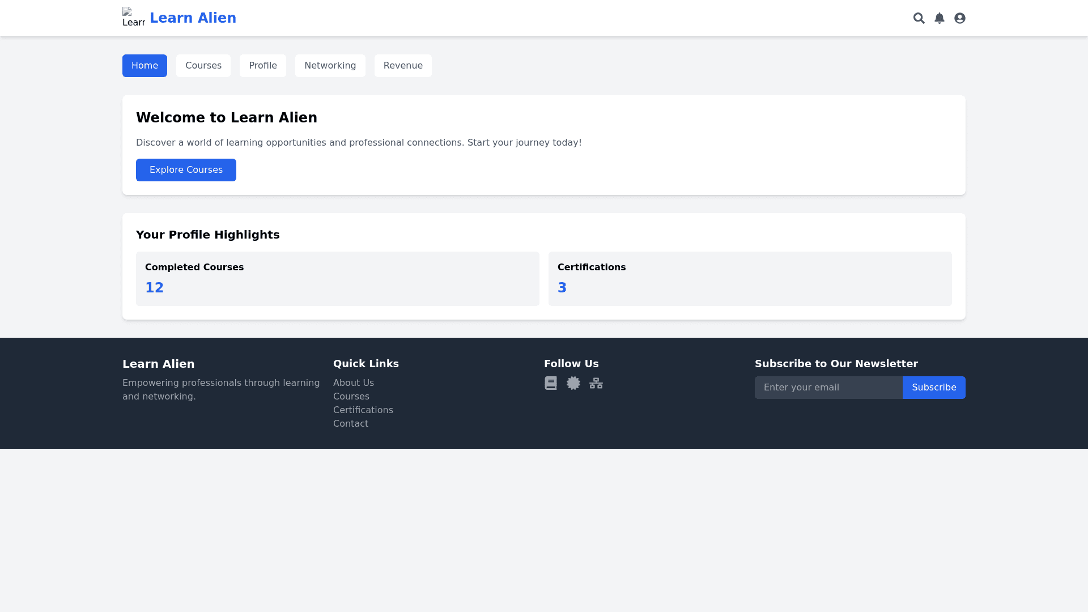
Task: Select the Home tab
Action: point(144,66)
